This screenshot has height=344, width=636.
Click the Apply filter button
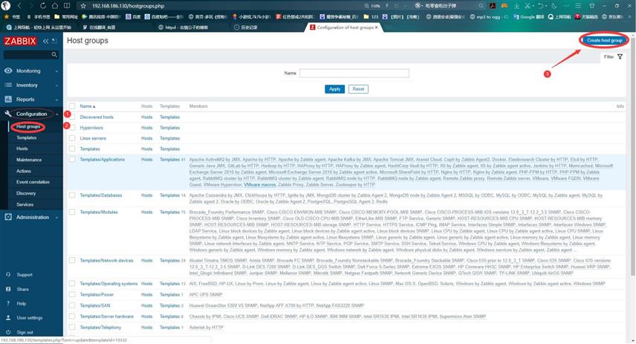[x=334, y=89]
